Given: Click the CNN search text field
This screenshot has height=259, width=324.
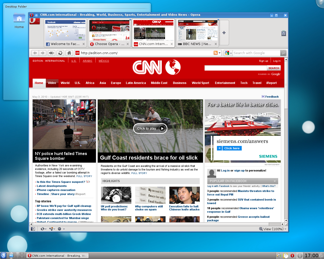Looking at the screenshot, I should coord(236,68).
